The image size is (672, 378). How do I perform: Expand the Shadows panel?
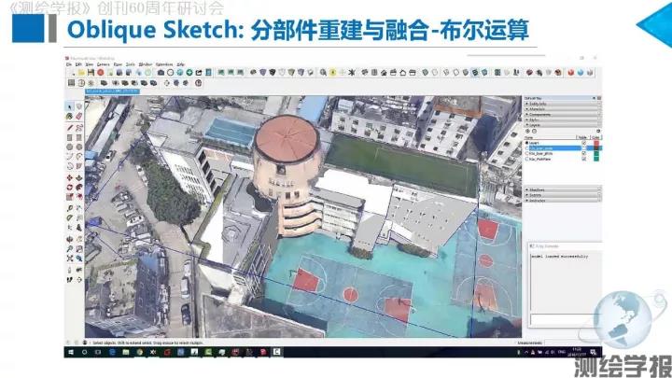click(x=562, y=189)
